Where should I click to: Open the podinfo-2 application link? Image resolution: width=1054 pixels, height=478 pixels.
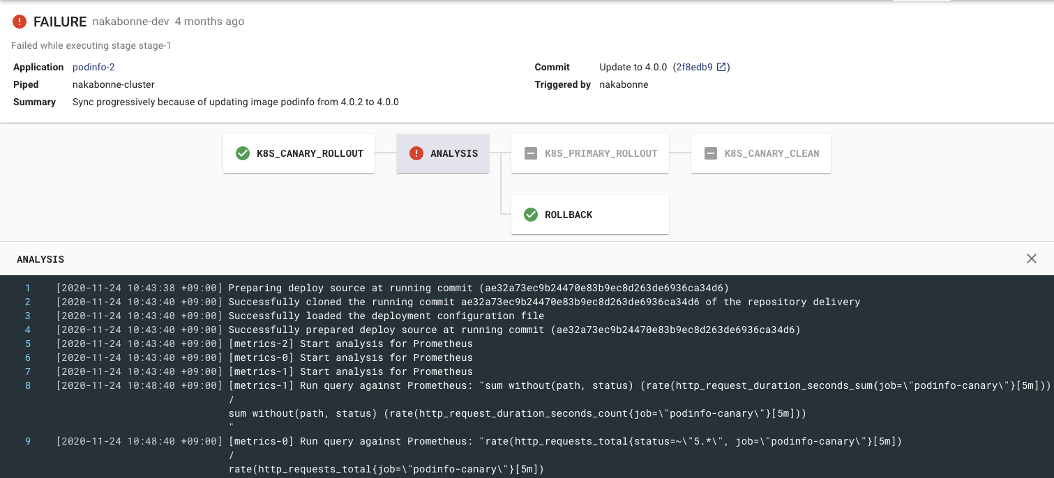pos(93,67)
